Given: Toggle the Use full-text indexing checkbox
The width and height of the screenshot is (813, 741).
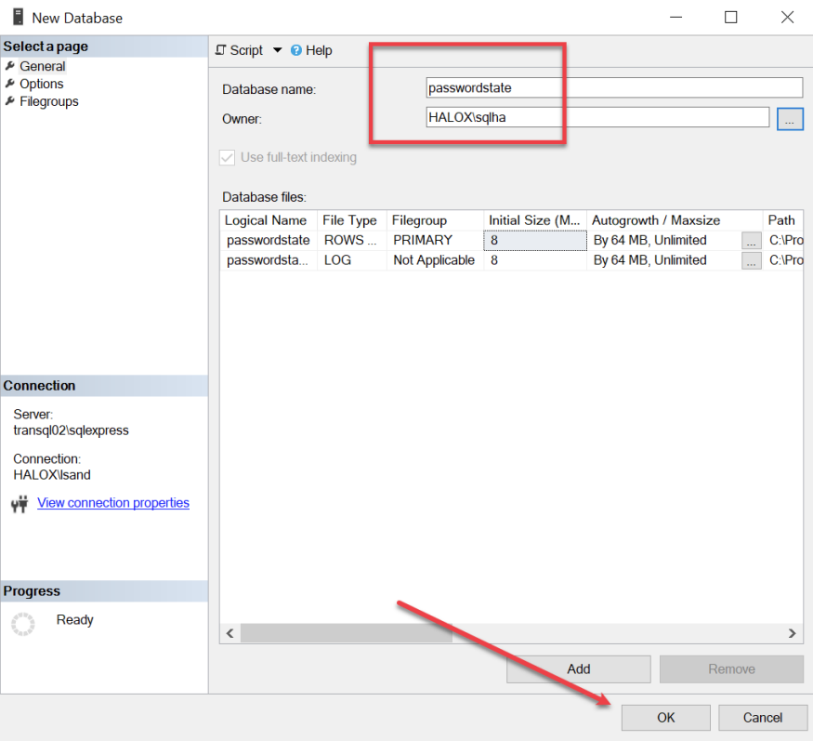Looking at the screenshot, I should point(227,157).
